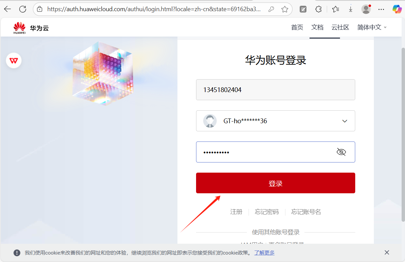The image size is (405, 262).
Task: Reload the login page
Action: [x=23, y=9]
